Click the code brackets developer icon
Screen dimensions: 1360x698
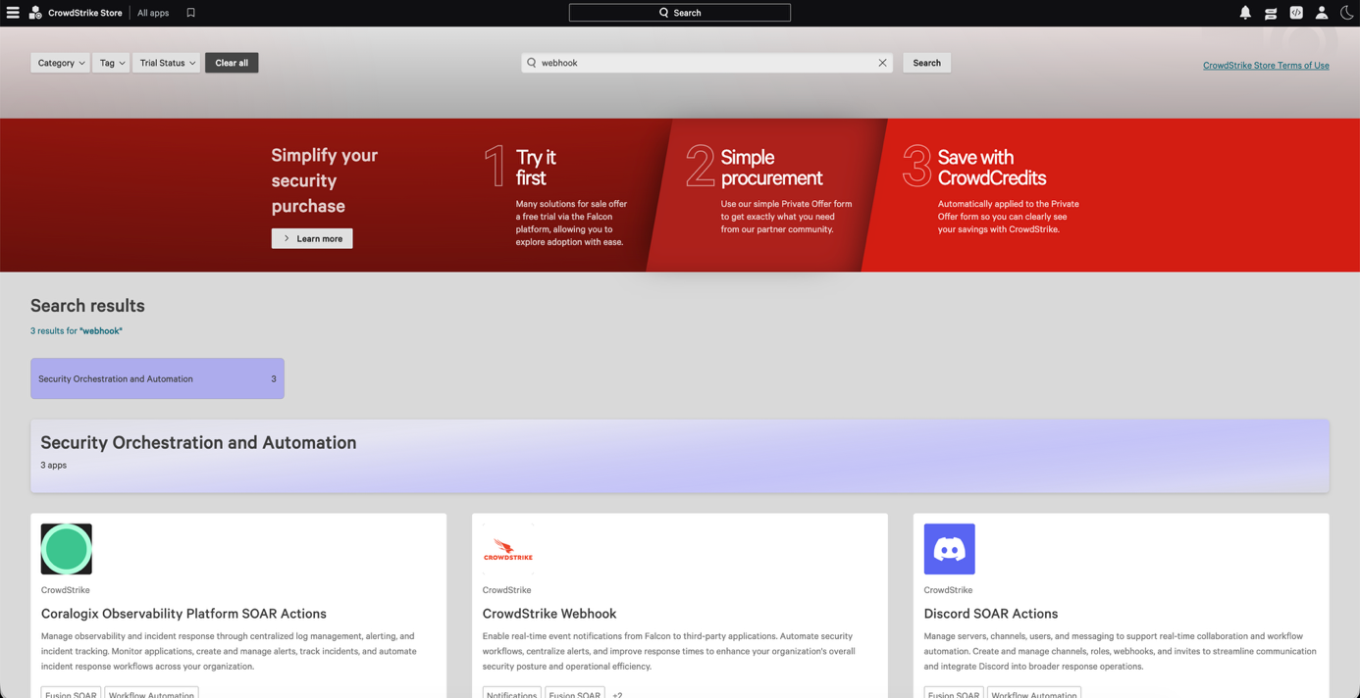tap(1296, 13)
